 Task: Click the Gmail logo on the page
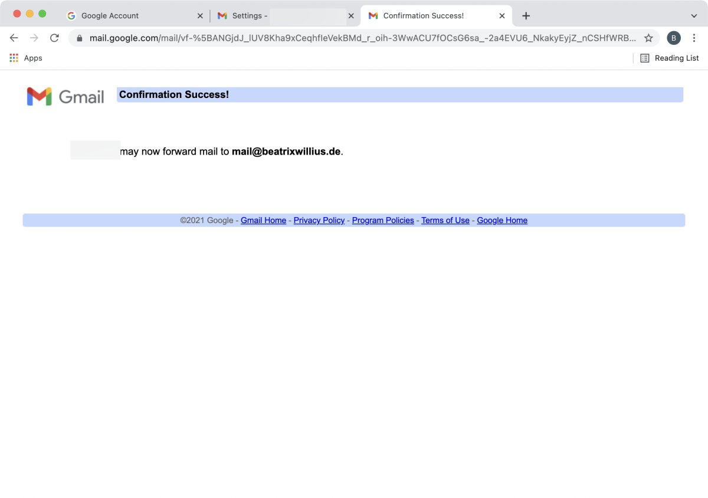click(65, 96)
